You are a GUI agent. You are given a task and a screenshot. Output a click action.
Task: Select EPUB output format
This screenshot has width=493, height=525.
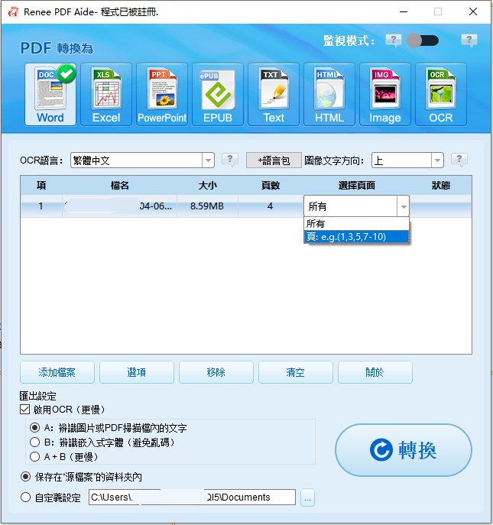pyautogui.click(x=218, y=95)
